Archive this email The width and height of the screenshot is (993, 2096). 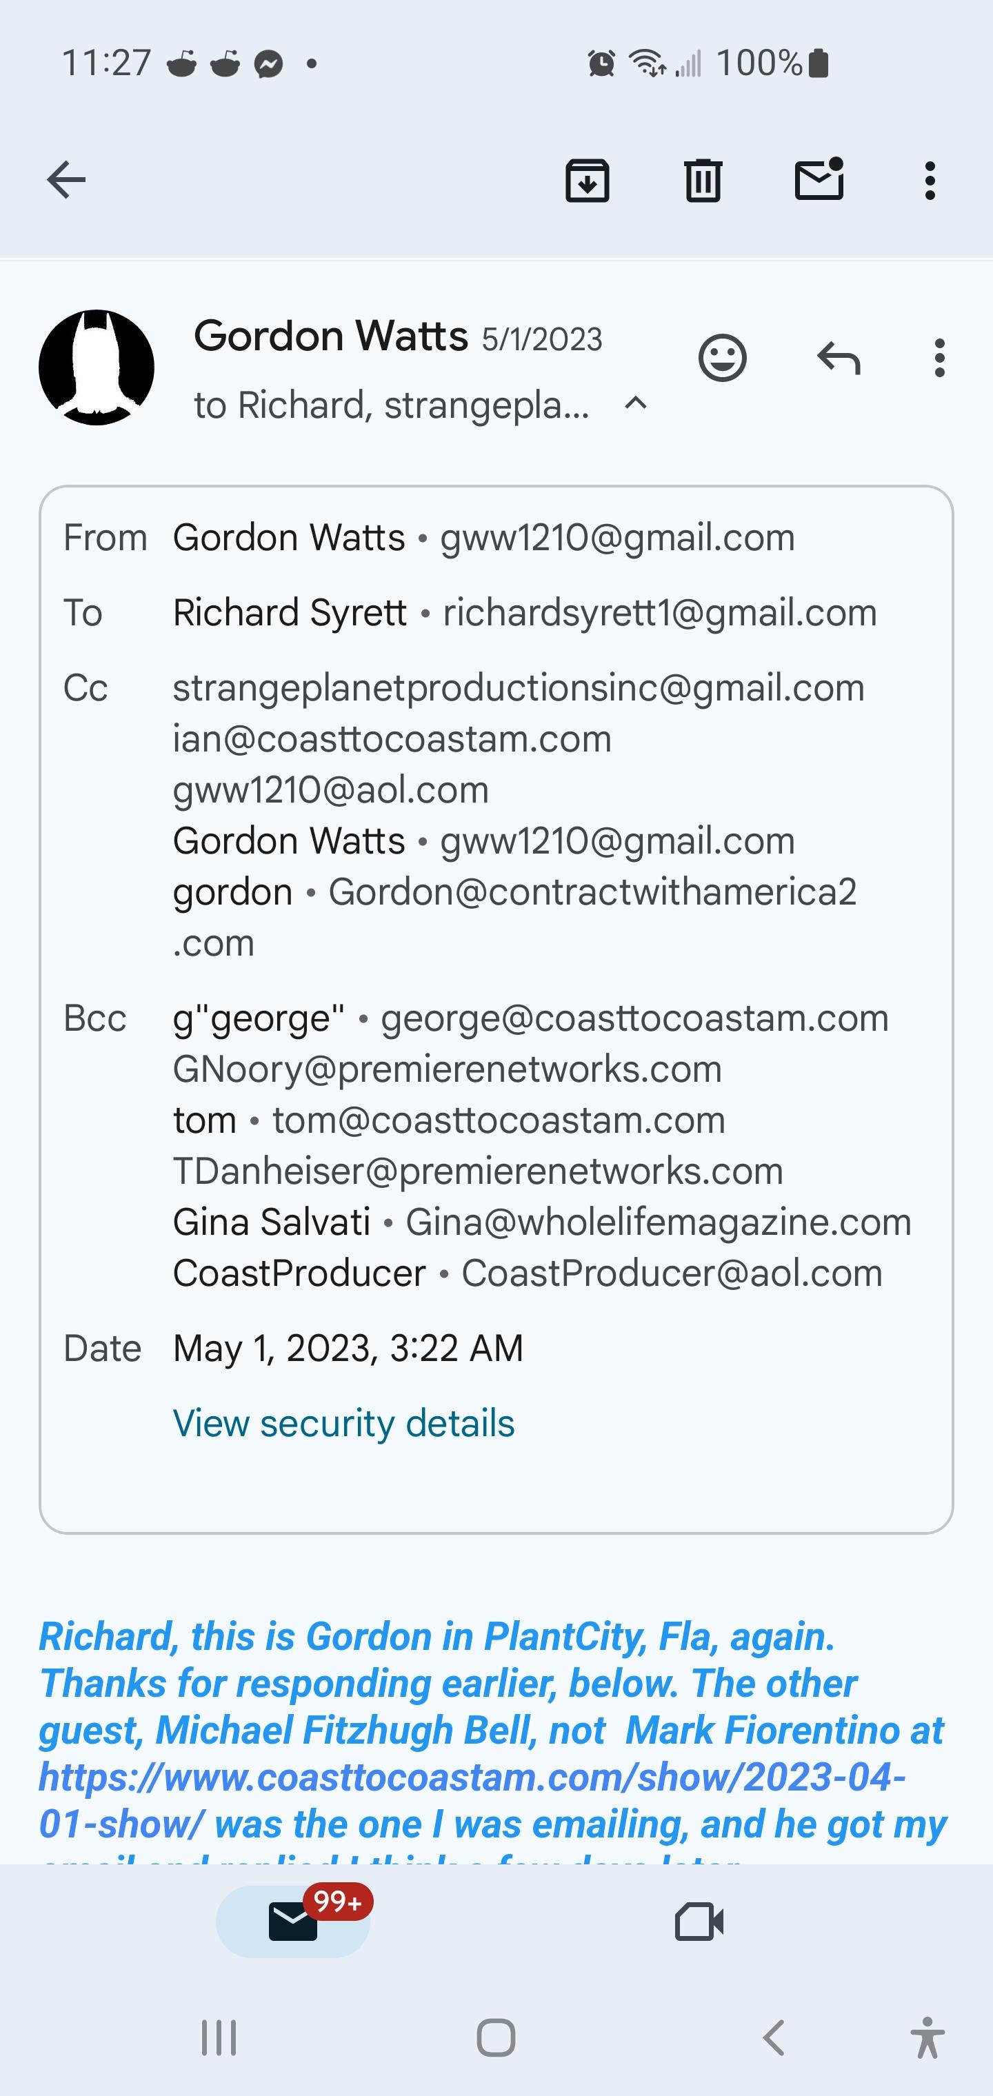click(x=587, y=180)
